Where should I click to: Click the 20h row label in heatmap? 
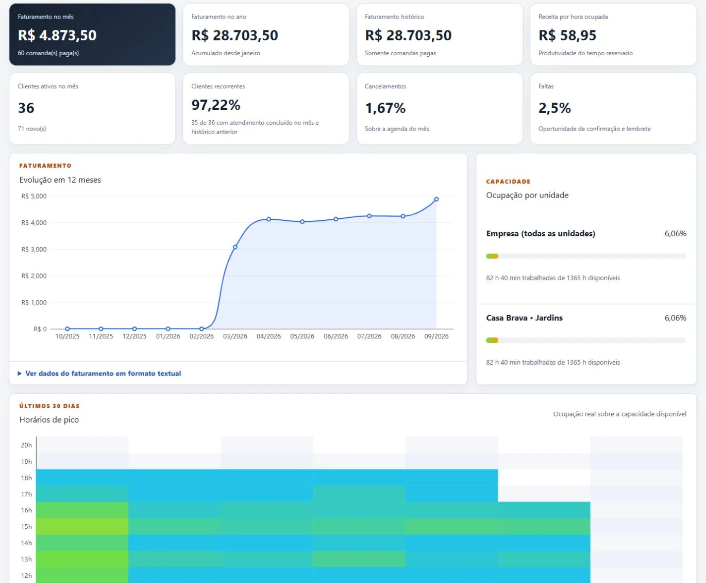(x=26, y=445)
